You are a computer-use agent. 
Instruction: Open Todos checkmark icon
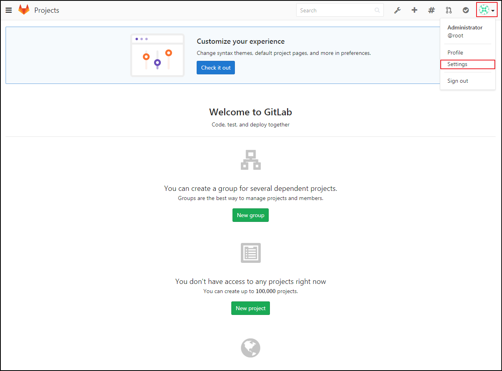click(x=466, y=10)
